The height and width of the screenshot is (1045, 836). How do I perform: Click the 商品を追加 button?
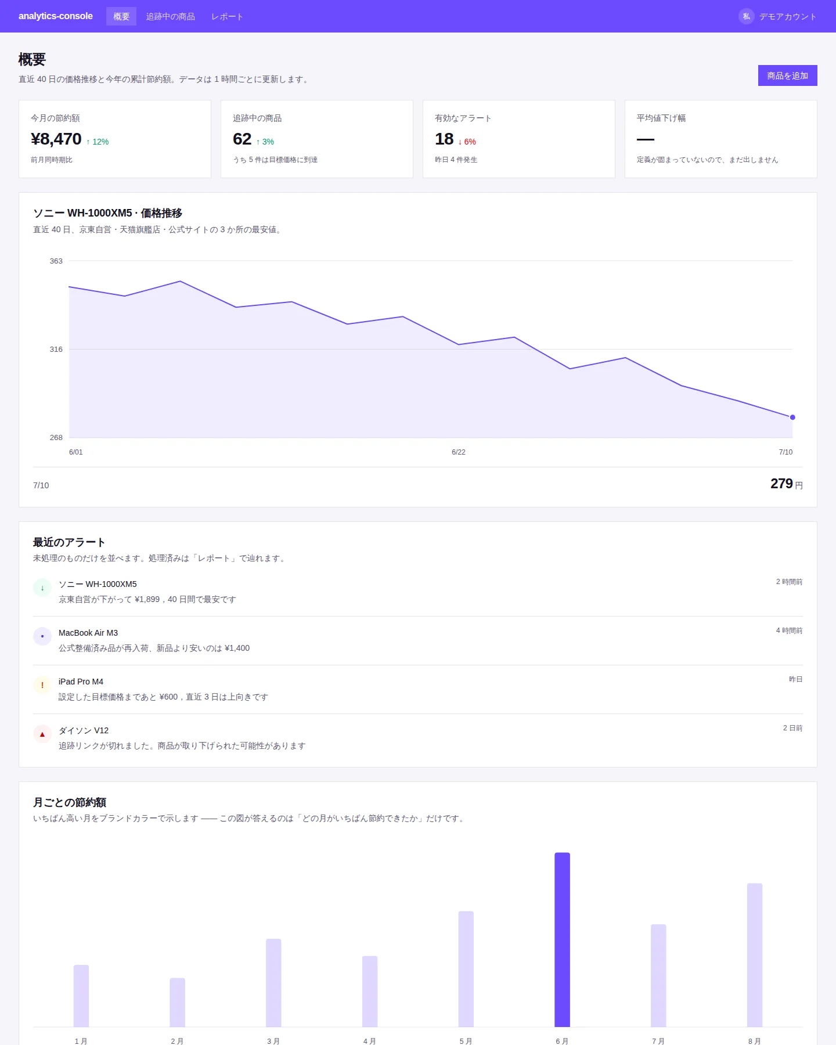coord(787,75)
